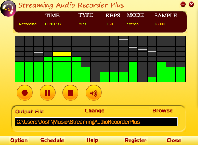198x145 pixels.
Task: Click the output file path field
Action: (x=96, y=122)
